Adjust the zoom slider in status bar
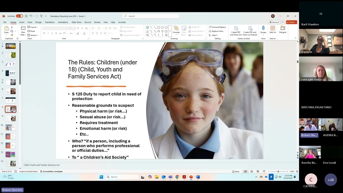This screenshot has height=193, width=343. point(278,172)
